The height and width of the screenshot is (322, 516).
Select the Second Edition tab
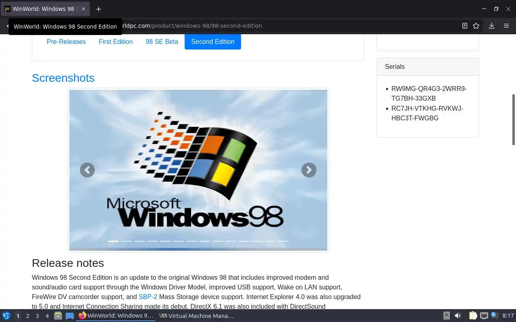pyautogui.click(x=213, y=41)
